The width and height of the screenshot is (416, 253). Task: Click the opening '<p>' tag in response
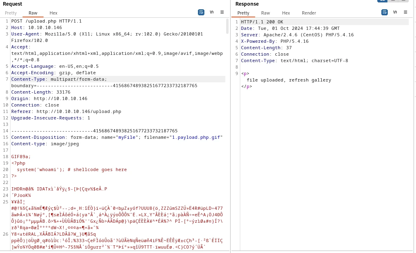click(245, 73)
